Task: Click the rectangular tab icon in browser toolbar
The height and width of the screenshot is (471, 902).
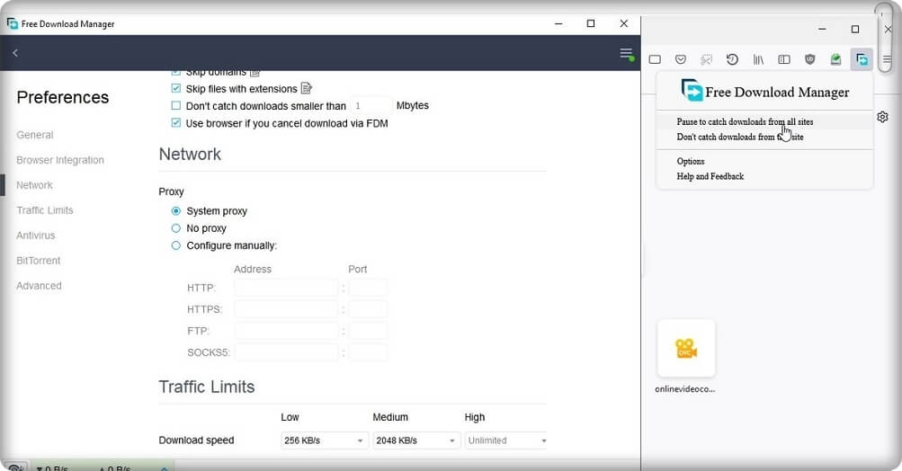Action: pos(655,59)
